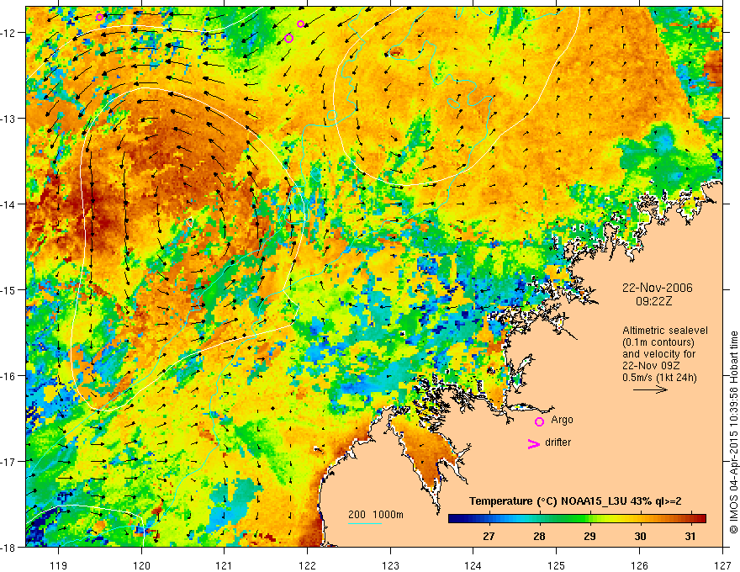The width and height of the screenshot is (740, 572).
Task: Click the '0.5m/s (1kt 24h)' scale text
Action: point(659,378)
